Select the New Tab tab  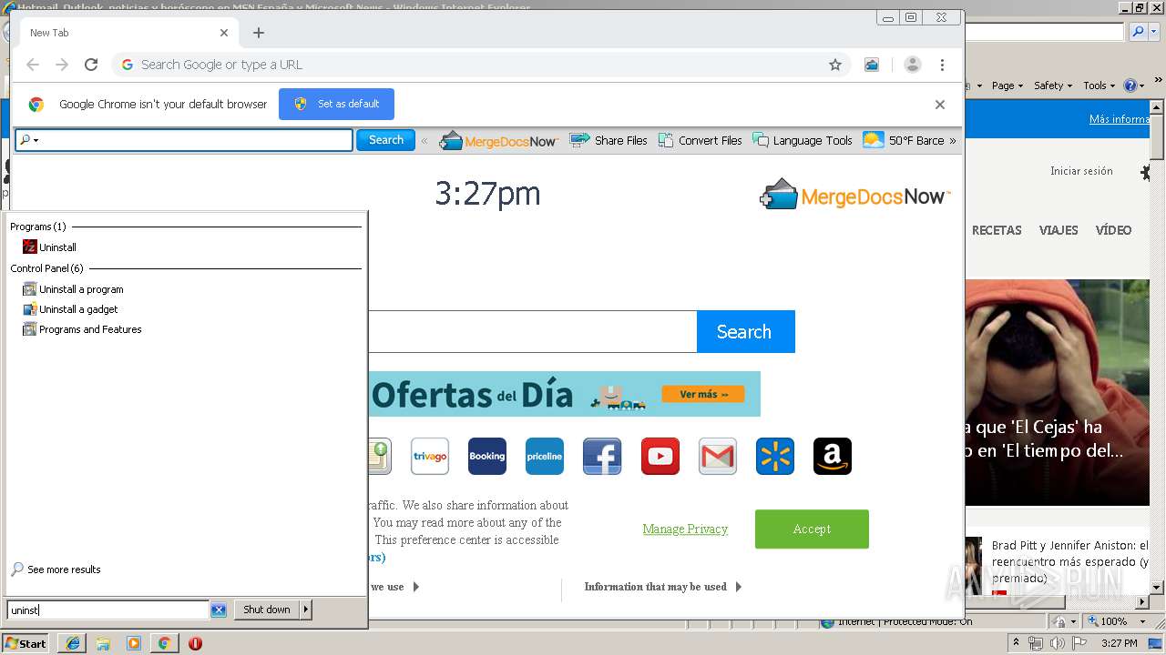(128, 33)
